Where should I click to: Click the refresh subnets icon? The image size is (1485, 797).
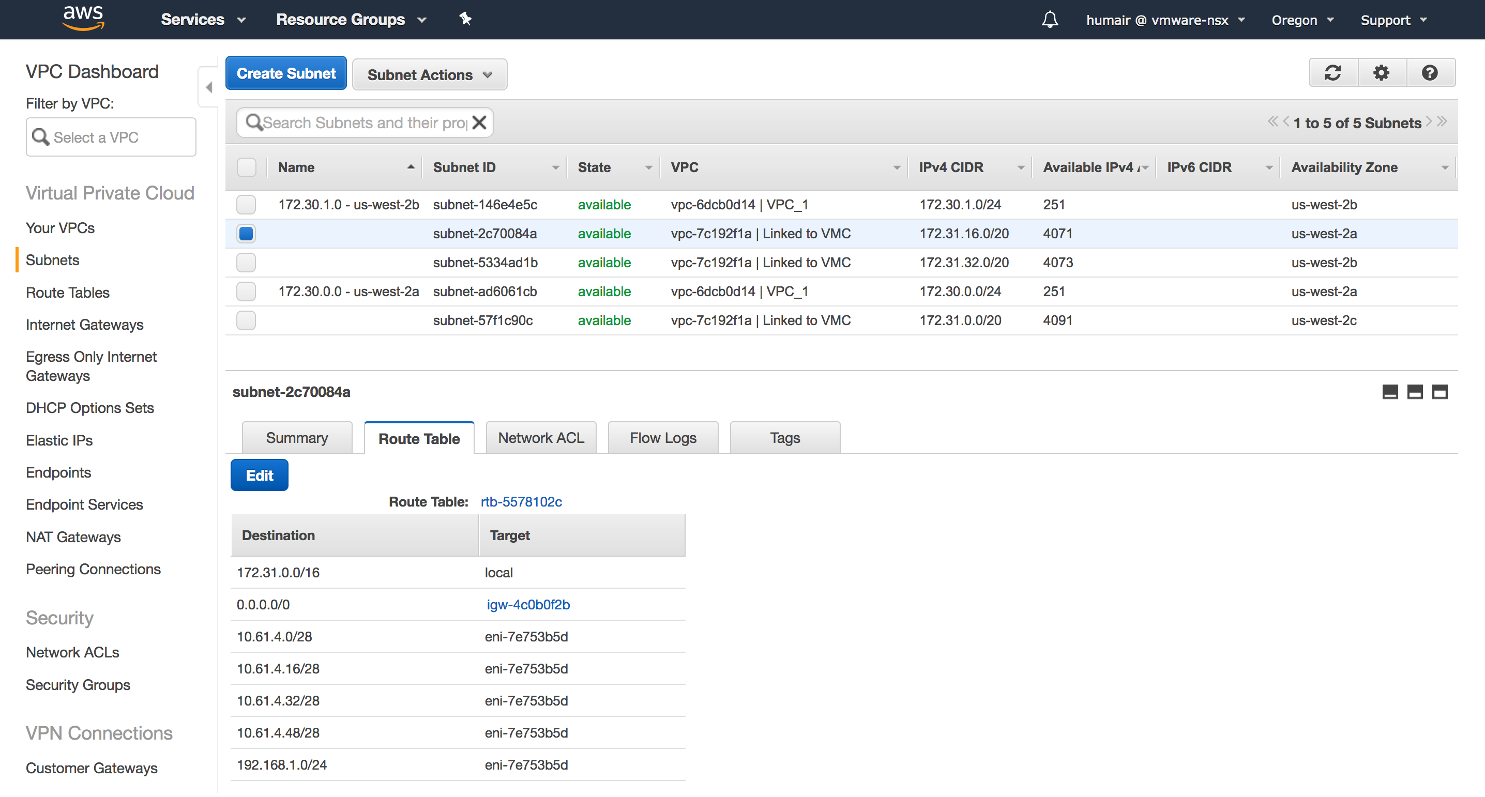(1332, 73)
